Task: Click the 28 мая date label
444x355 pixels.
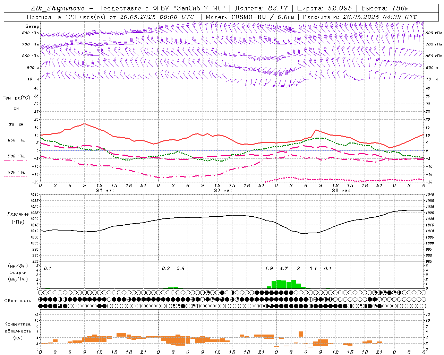Action: click(x=341, y=191)
